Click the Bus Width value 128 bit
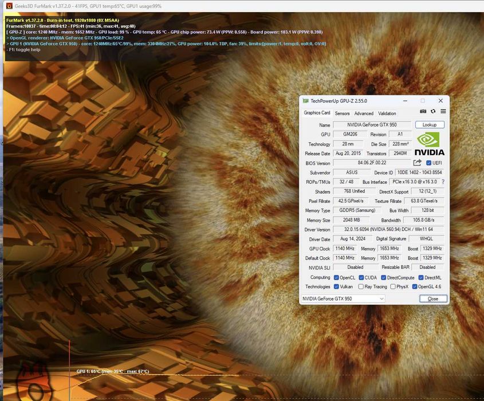Viewport: 484px width, 401px height. point(427,210)
